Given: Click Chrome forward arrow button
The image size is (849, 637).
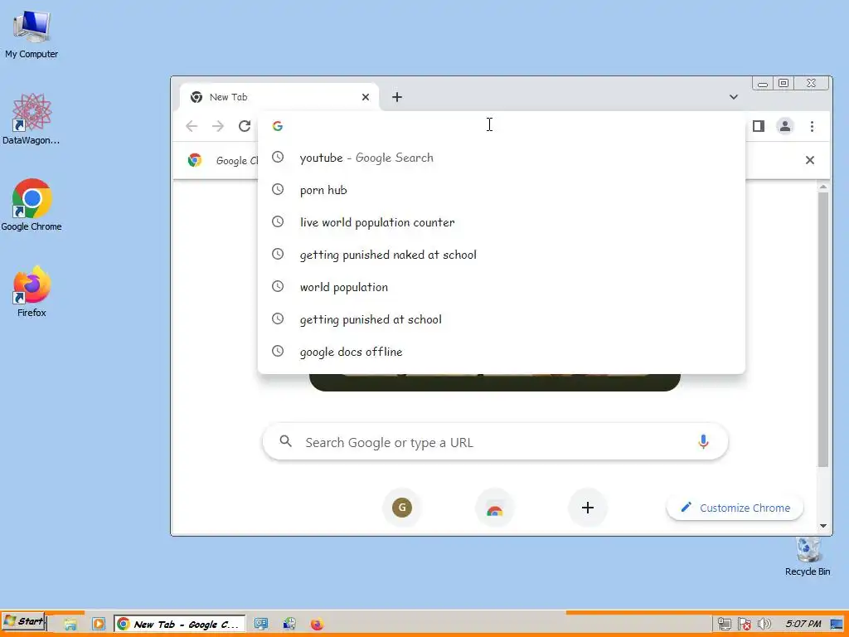Looking at the screenshot, I should point(218,126).
